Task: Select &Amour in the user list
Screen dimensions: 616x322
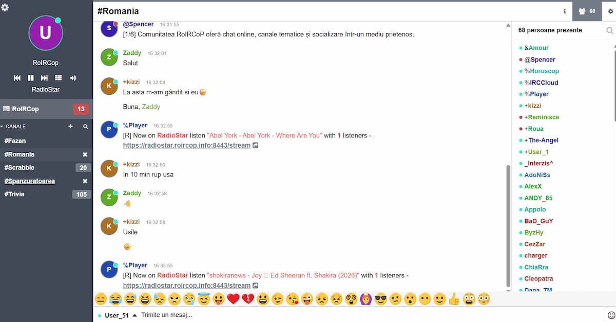Action: (536, 48)
